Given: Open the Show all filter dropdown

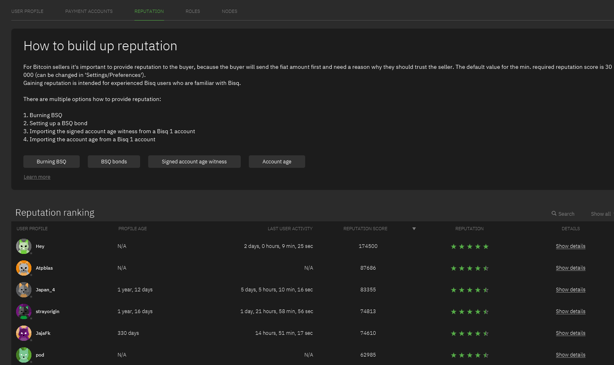Looking at the screenshot, I should point(602,214).
